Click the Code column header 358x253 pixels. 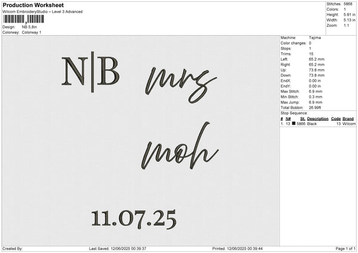(x=335, y=119)
